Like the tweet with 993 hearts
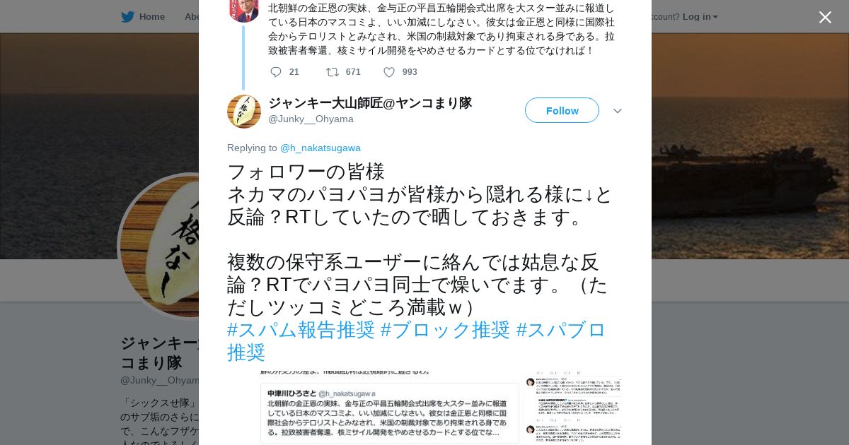Image resolution: width=849 pixels, height=445 pixels. pyautogui.click(x=389, y=72)
